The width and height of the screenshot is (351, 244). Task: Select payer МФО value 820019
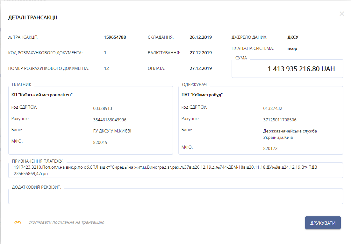click(100, 142)
